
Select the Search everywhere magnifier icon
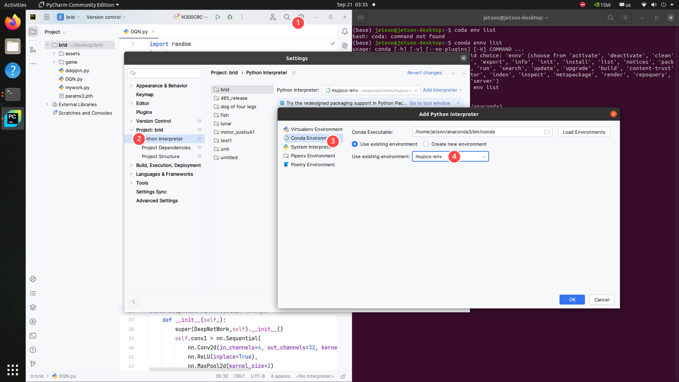[x=287, y=17]
